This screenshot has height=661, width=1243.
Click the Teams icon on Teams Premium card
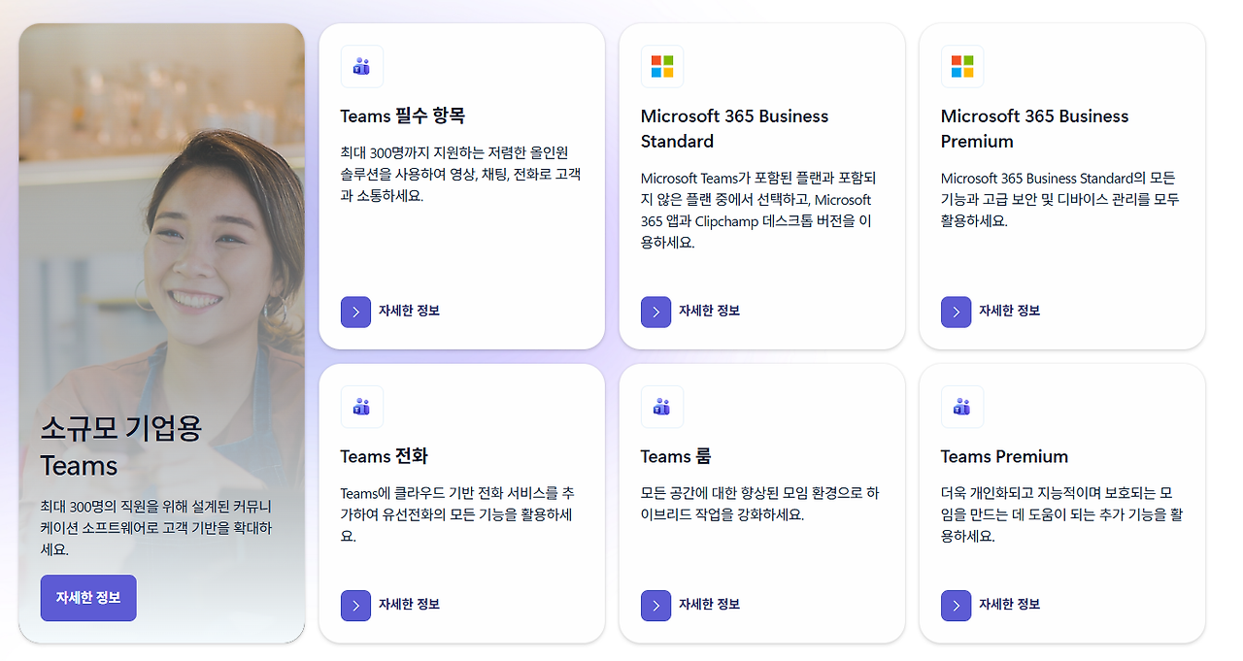(x=962, y=407)
